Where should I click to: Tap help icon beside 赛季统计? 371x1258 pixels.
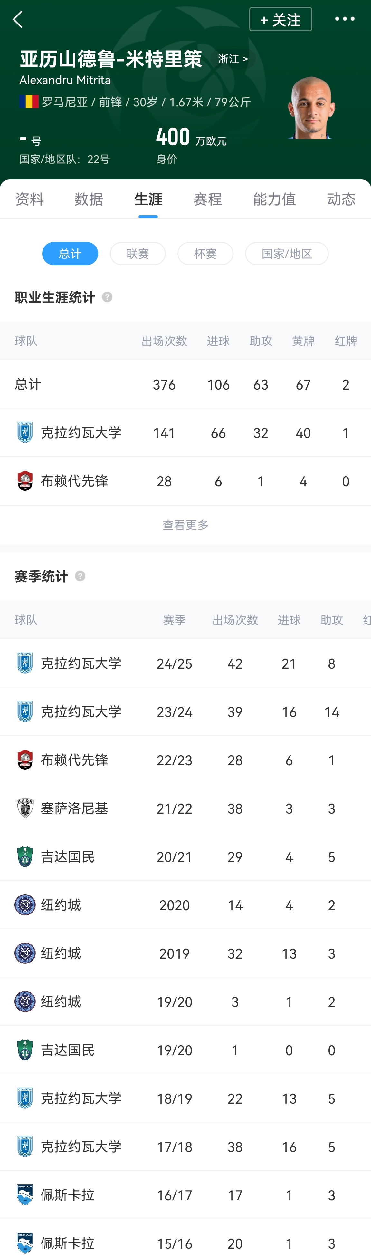(x=80, y=576)
